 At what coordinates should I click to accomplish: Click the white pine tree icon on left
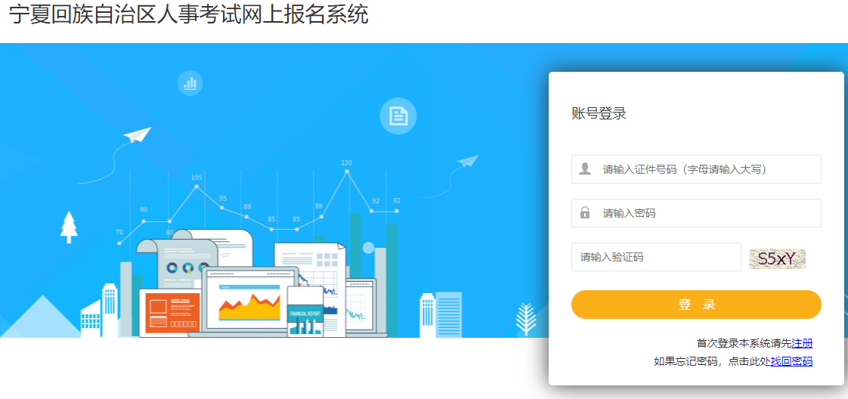[x=69, y=227]
